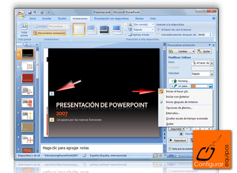
Task: Click the green star icon of Rectang… effect
Action: [x=175, y=81]
